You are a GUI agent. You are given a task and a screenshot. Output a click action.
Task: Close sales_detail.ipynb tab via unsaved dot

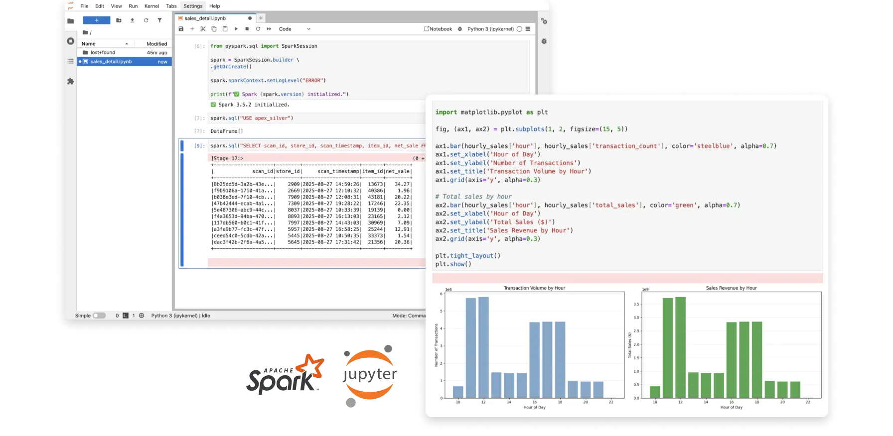(250, 18)
